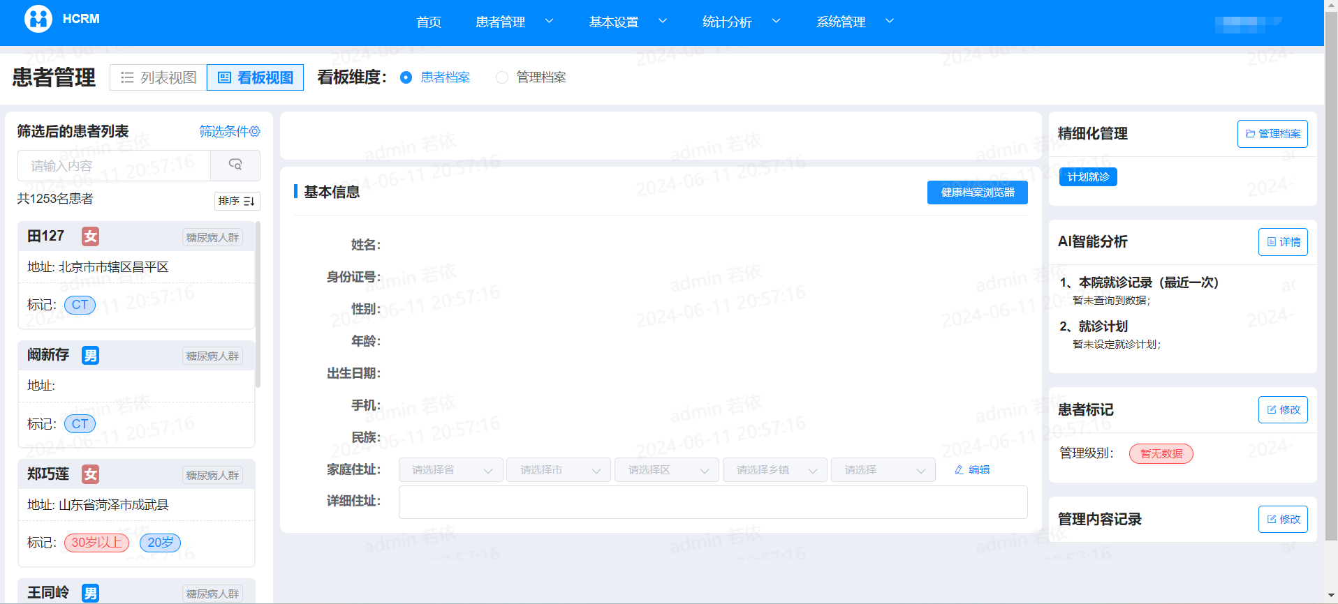Click the page vertical scrollbar

tap(1331, 275)
